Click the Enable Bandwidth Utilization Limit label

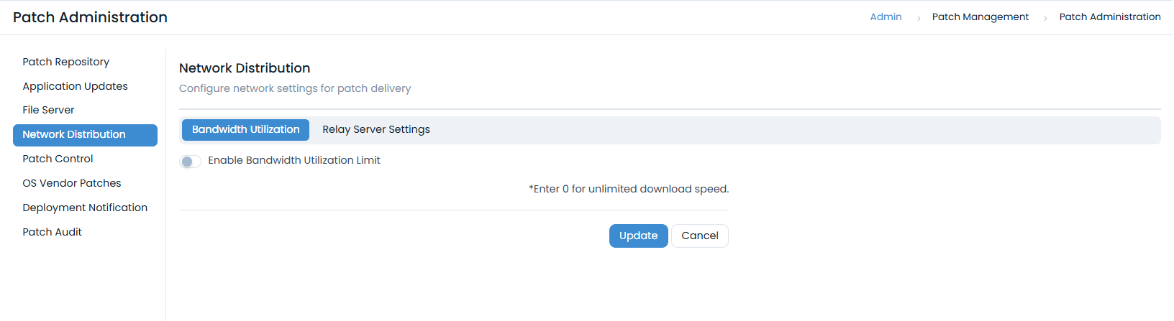tap(293, 160)
